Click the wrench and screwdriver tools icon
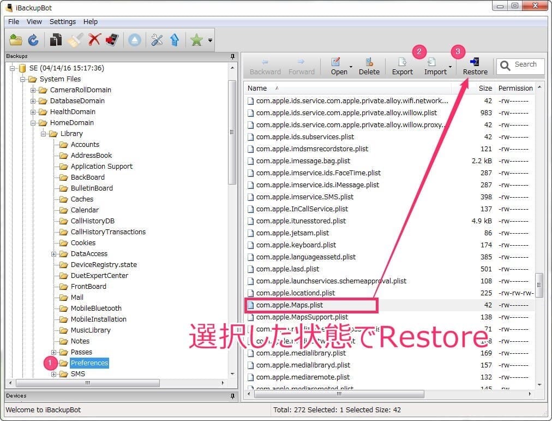 point(157,40)
